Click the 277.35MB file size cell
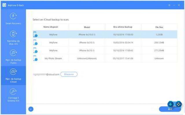 click(x=159, y=50)
